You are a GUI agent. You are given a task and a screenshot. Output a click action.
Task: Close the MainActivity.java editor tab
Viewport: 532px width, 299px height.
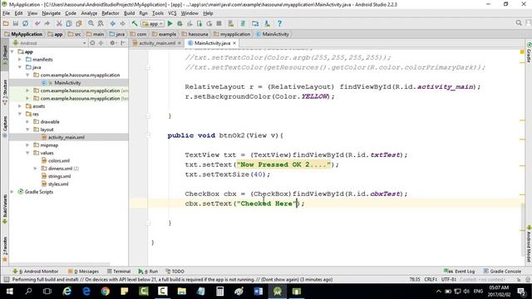point(234,43)
